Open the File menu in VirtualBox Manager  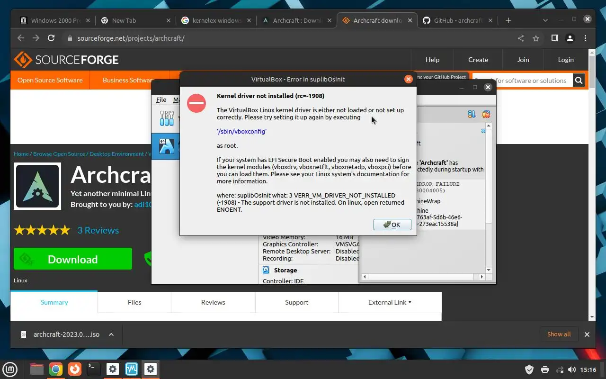161,99
